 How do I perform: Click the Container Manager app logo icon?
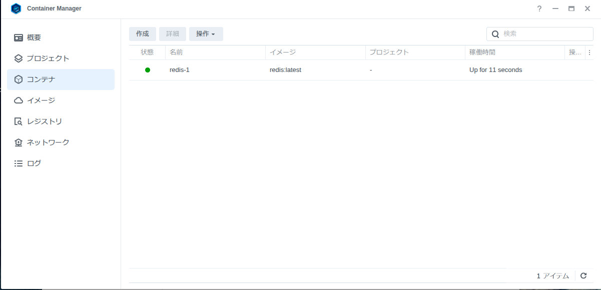[16, 8]
